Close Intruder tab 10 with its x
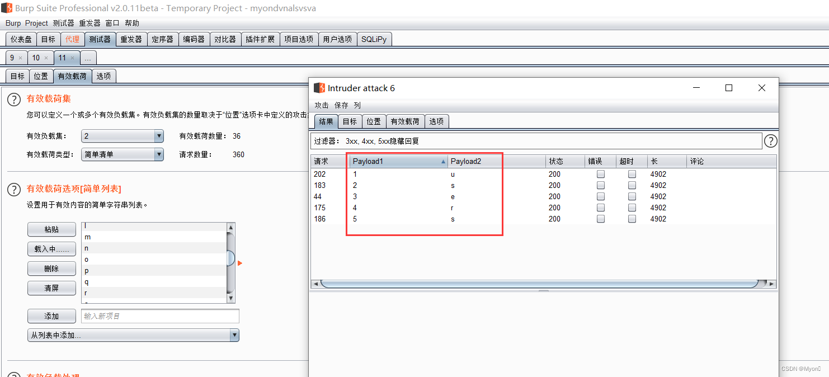829x377 pixels. 46,58
